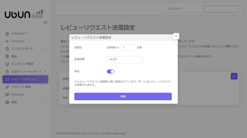
Task: Expand the 設定 submenu chevron
Action: point(45,102)
